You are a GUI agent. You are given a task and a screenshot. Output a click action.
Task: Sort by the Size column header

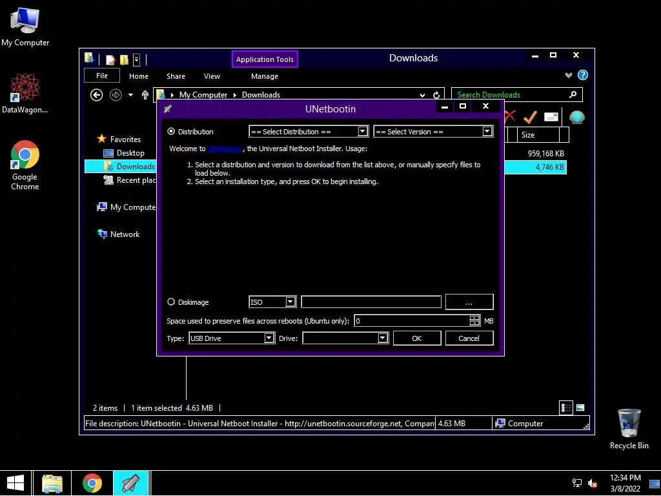coord(538,135)
